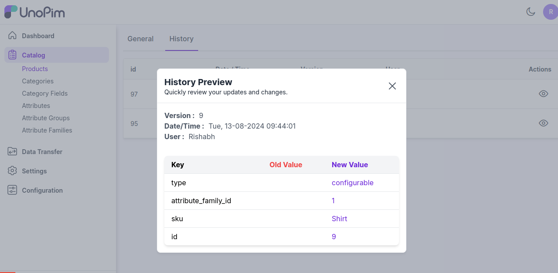Image resolution: width=558 pixels, height=273 pixels.
Task: Click the Catalog clipboard icon
Action: (x=12, y=55)
